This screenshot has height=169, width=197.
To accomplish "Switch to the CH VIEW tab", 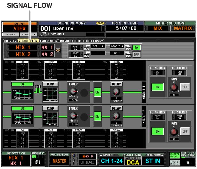I will (x=10, y=41).
